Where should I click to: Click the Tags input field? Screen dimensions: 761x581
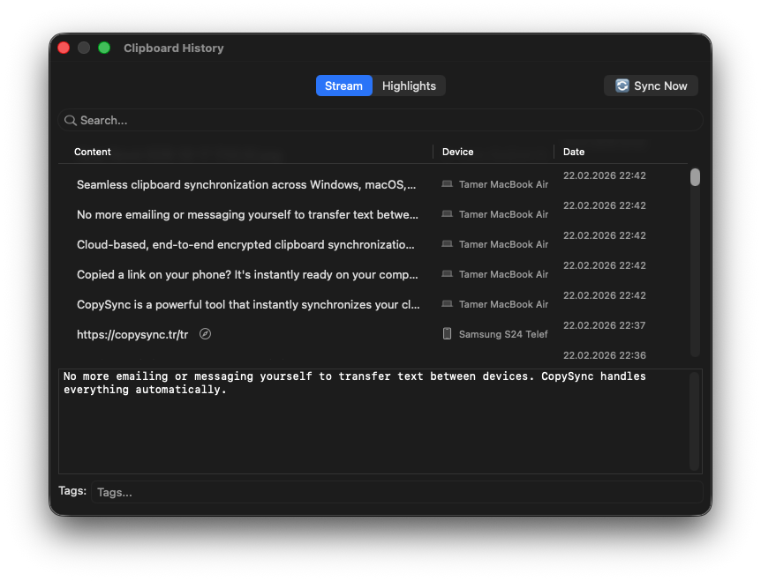click(265, 492)
